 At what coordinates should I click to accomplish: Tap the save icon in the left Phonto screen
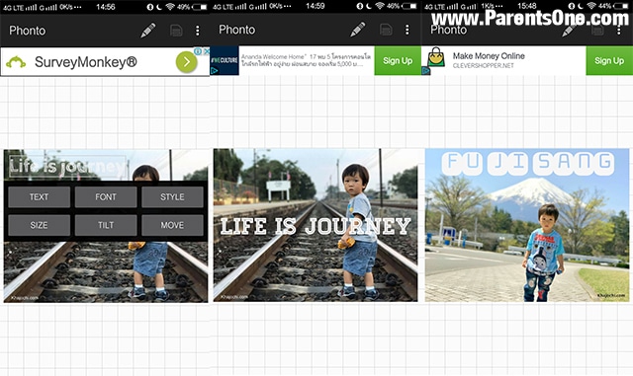pos(176,31)
